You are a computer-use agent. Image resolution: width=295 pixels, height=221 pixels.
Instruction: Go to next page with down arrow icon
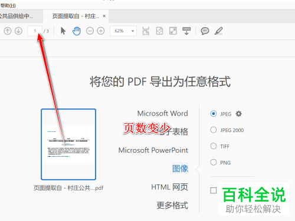(x=18, y=31)
